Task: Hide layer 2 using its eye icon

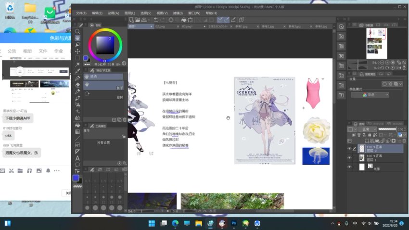Action: 350,149
